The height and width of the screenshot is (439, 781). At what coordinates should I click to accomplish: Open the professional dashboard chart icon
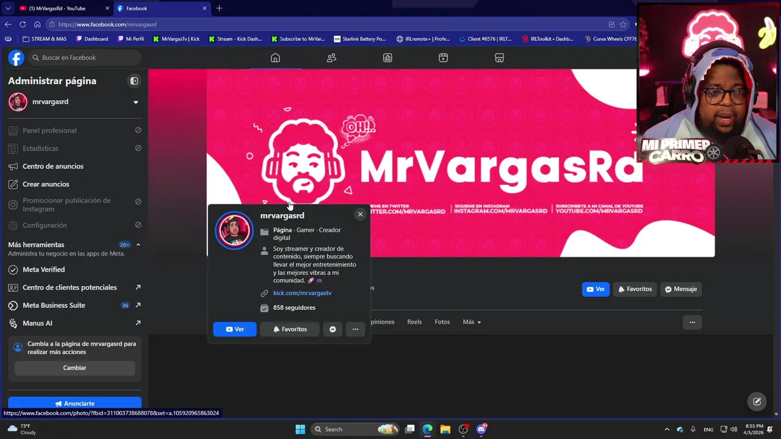pyautogui.click(x=387, y=57)
